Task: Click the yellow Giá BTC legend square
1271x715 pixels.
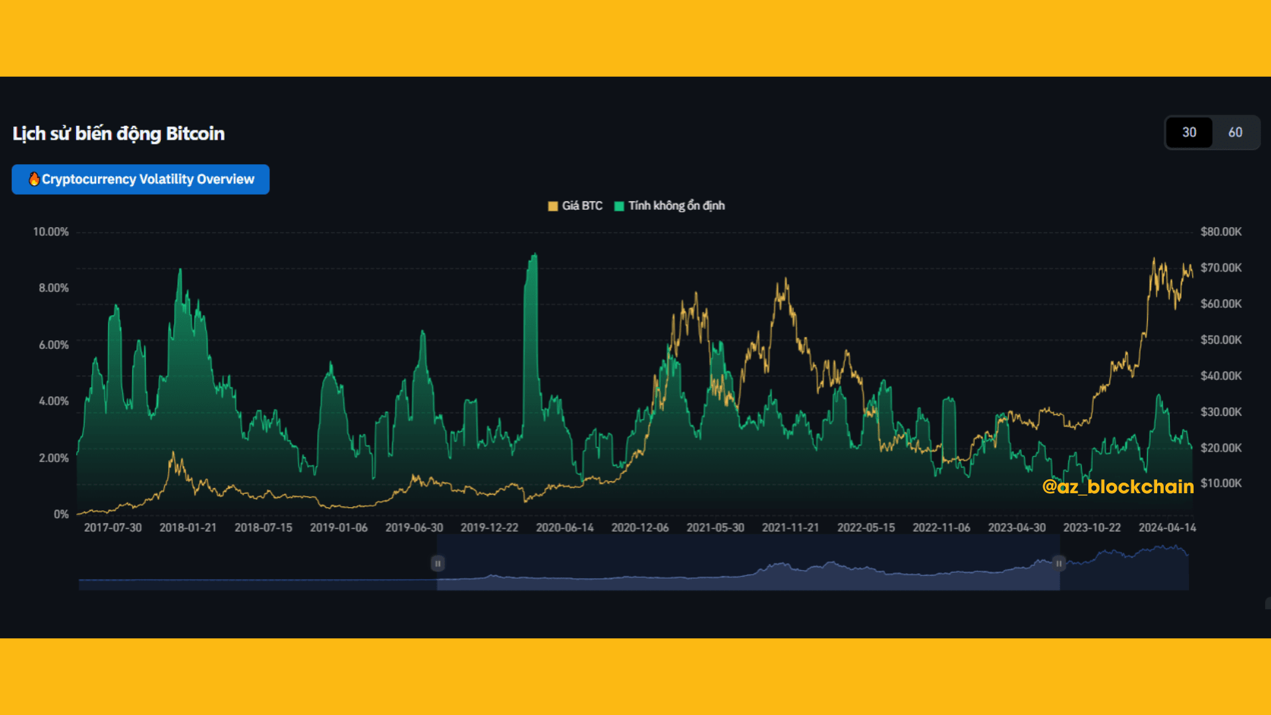Action: click(553, 206)
